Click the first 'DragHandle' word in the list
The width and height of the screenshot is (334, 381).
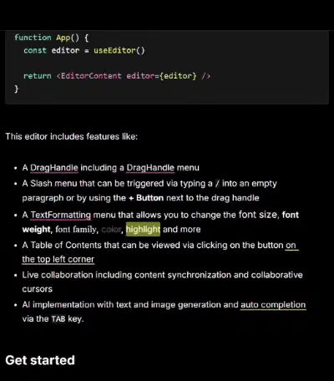(54, 168)
